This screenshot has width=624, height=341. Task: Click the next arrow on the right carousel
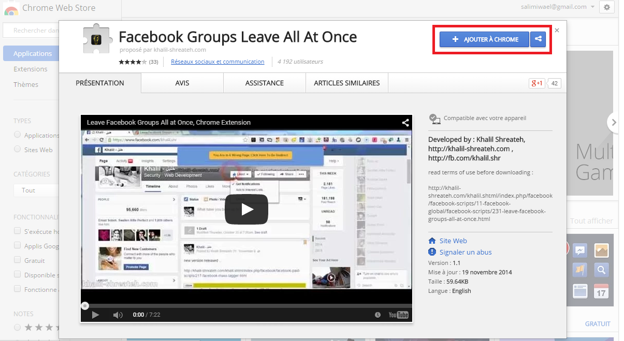coord(614,123)
